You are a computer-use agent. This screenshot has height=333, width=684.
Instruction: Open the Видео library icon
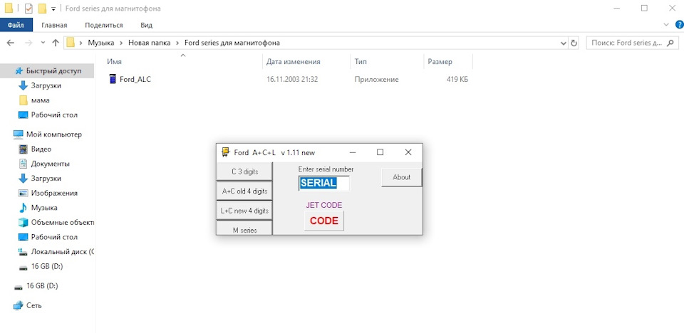coord(23,149)
